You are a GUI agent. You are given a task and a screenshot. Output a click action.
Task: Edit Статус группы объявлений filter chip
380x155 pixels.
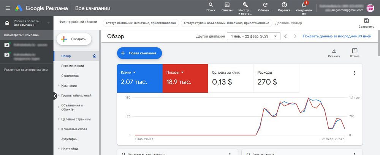click(226, 23)
